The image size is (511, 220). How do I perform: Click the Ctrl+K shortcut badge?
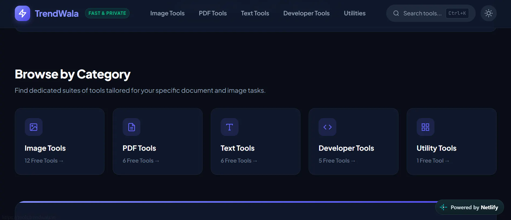pos(457,13)
